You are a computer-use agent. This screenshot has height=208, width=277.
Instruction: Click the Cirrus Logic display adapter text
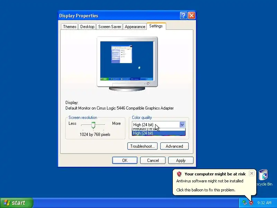point(119,108)
